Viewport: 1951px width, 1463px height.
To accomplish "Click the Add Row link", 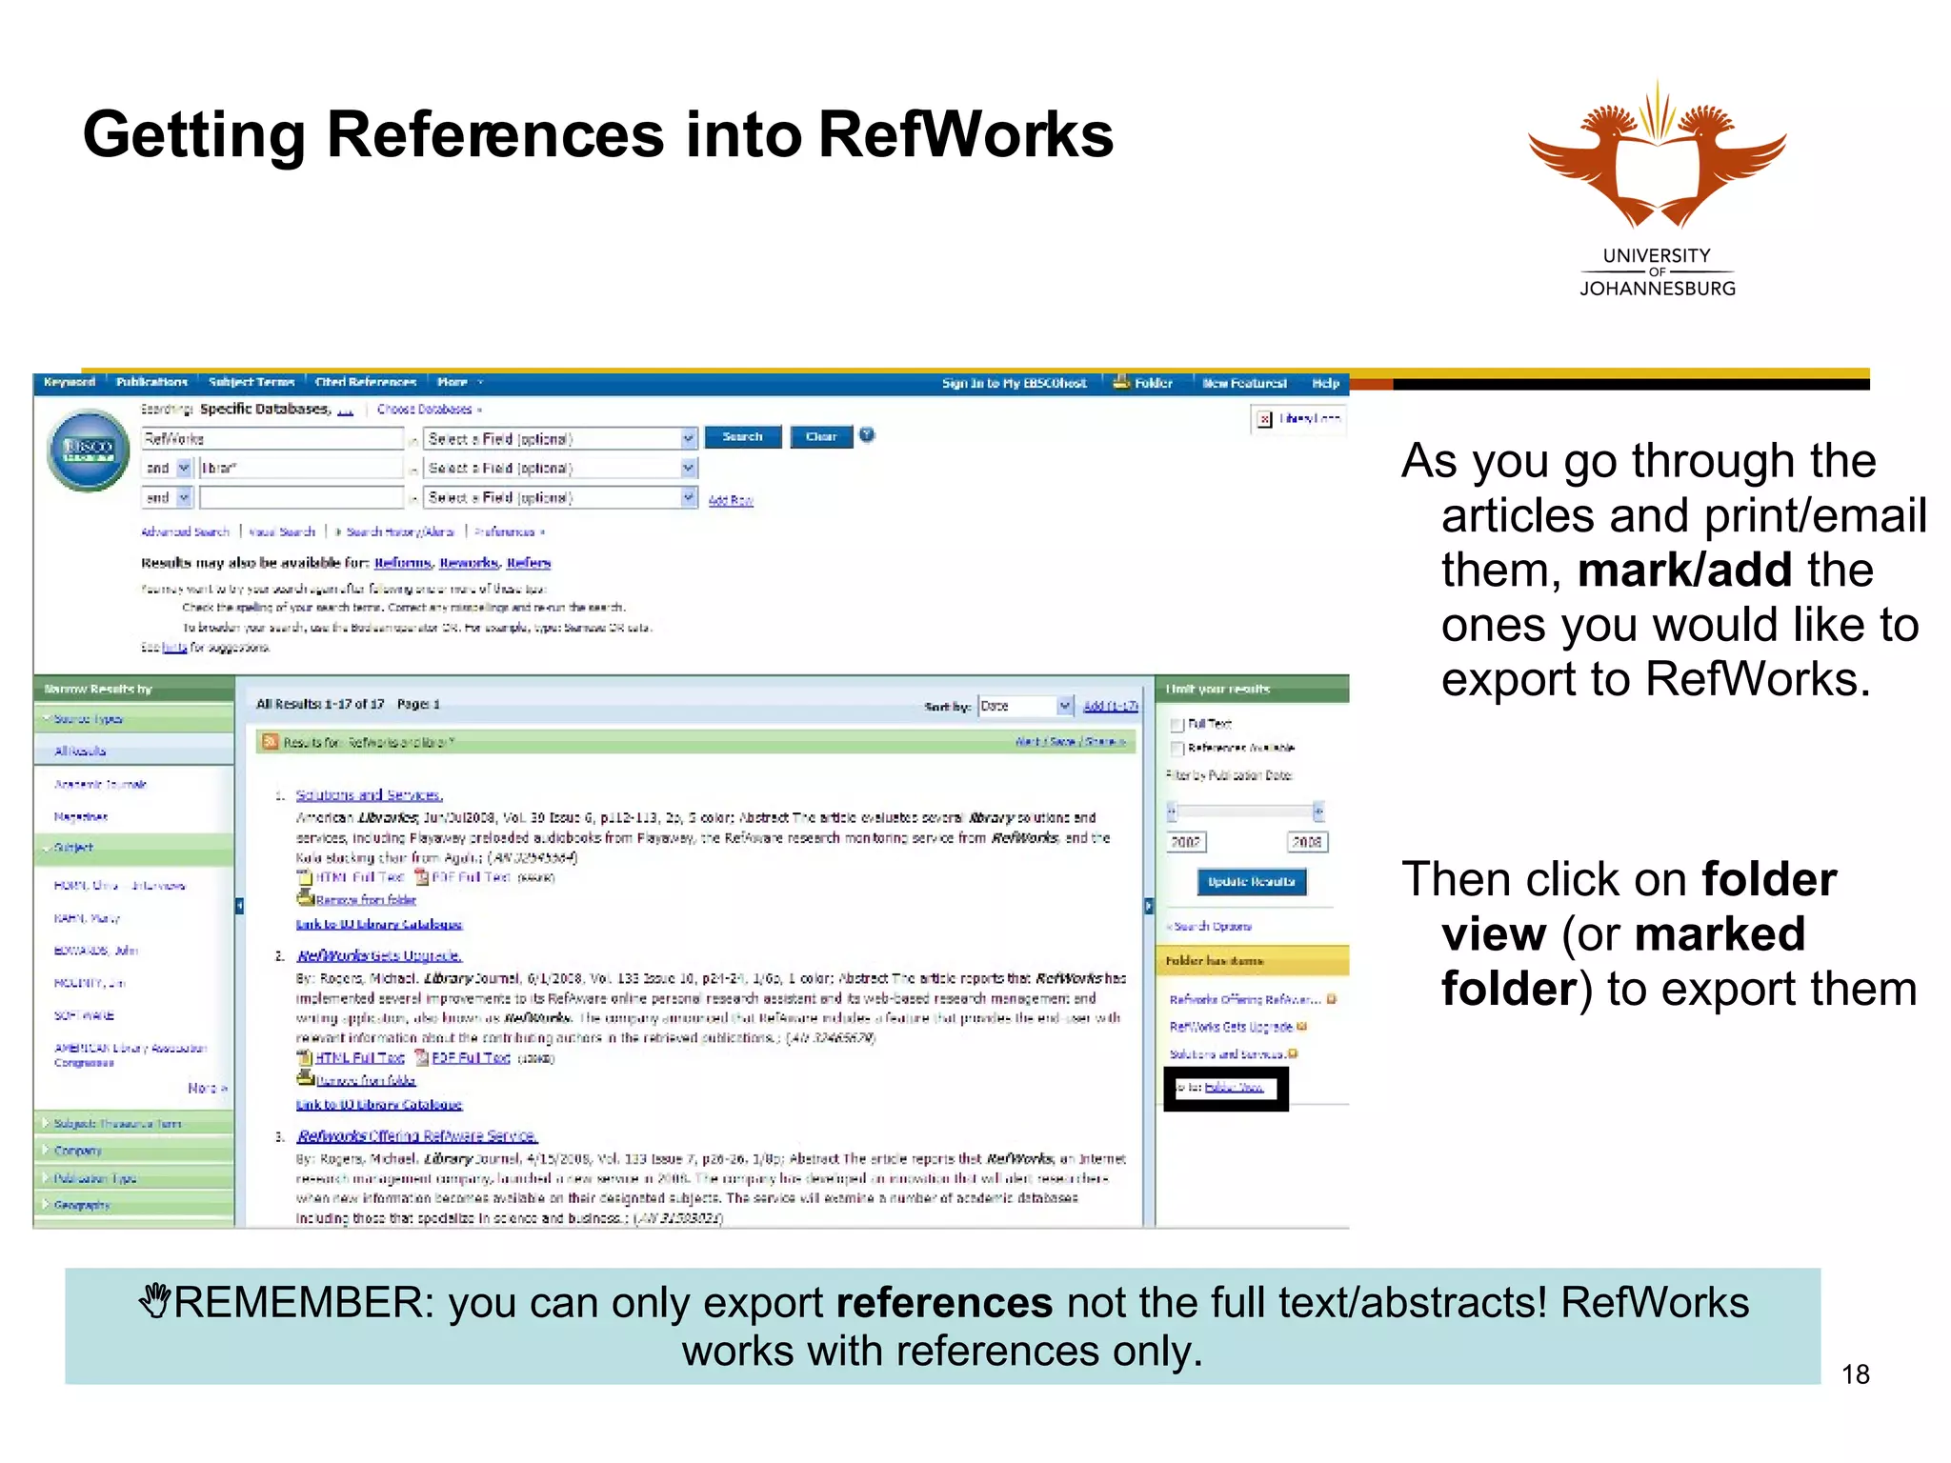I will tap(731, 500).
